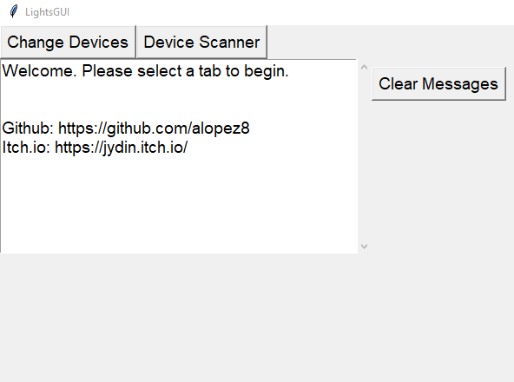Click the "Itch.io:" label in the message box
The height and width of the screenshot is (382, 514).
tap(26, 148)
